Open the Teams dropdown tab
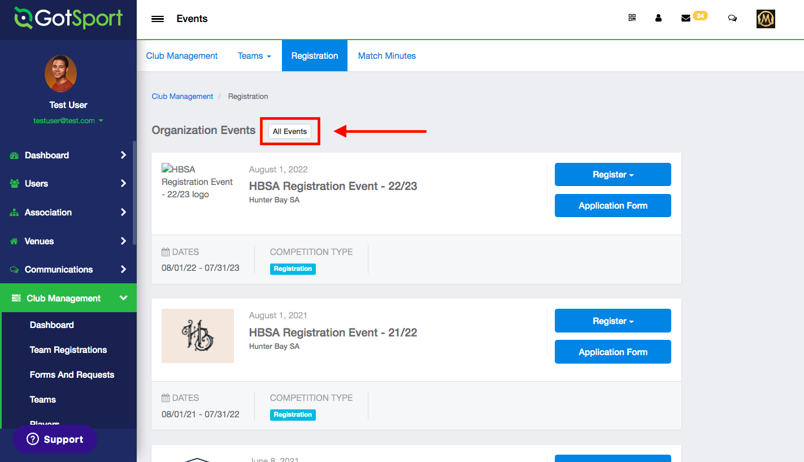804x462 pixels. pos(254,55)
